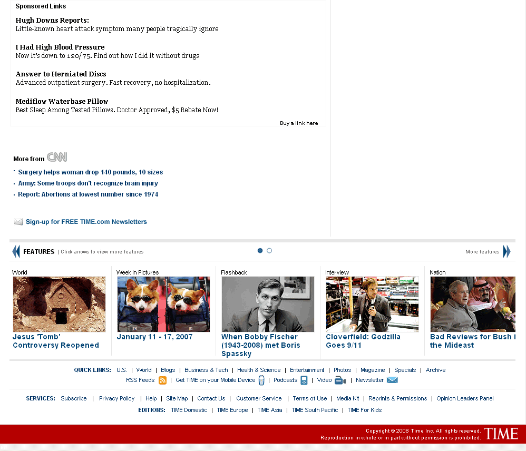Open January 11 - 17, 2007 headline
526x451 pixels.
pyautogui.click(x=154, y=337)
